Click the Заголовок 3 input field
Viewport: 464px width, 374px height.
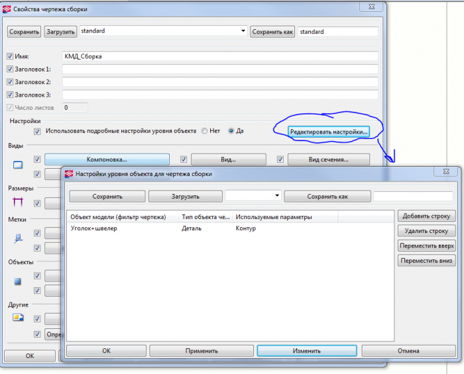point(220,95)
